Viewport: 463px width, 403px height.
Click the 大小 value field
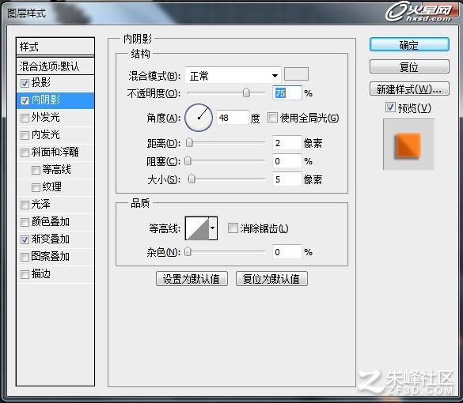(x=287, y=179)
